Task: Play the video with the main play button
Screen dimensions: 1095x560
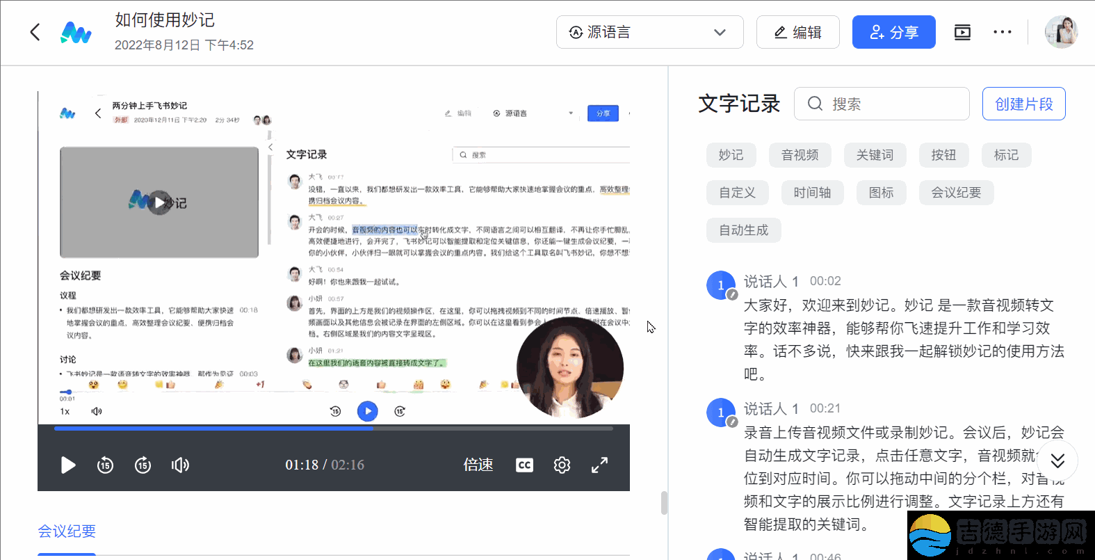Action: pos(68,465)
